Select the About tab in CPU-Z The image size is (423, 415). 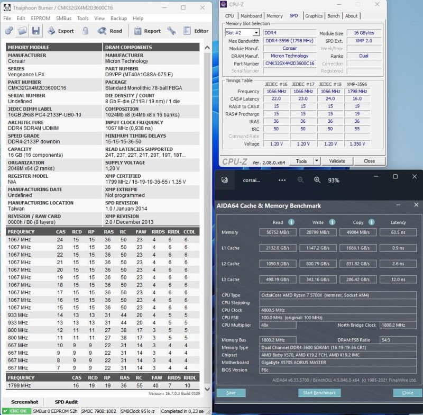tap(351, 16)
